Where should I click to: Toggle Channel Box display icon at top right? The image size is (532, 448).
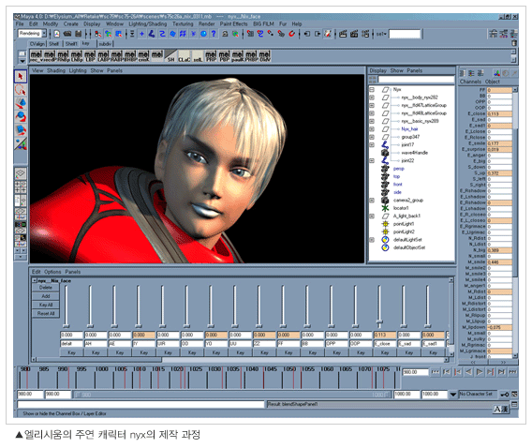pos(514,33)
